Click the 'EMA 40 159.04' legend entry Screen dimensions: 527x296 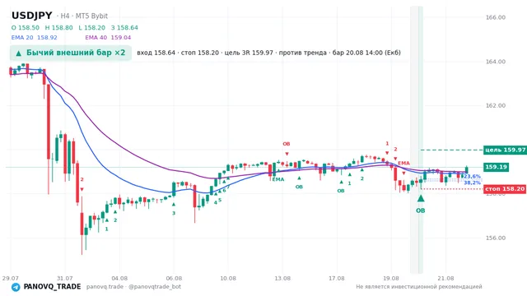coord(108,38)
